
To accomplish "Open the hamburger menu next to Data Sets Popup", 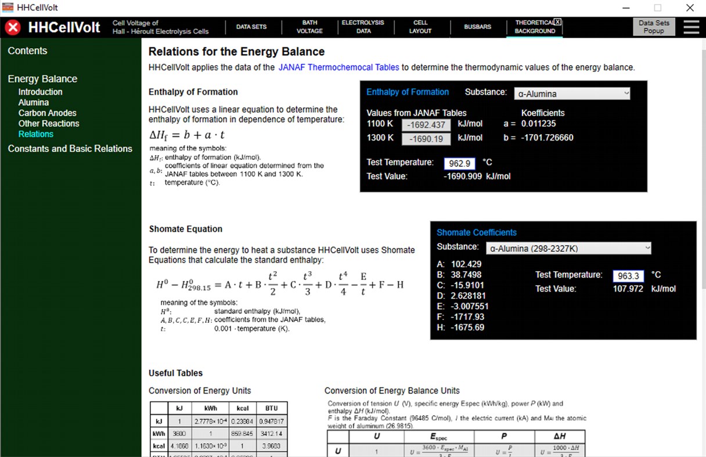I will point(691,26).
